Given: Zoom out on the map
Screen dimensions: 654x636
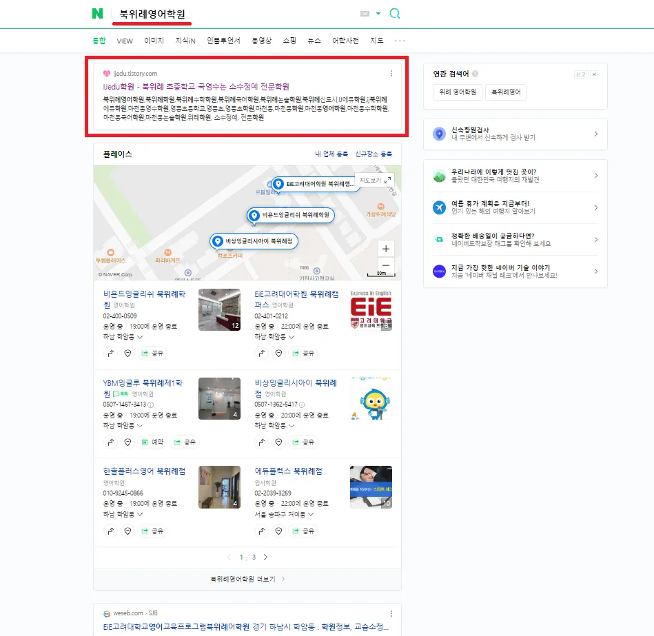Looking at the screenshot, I should coord(386,265).
